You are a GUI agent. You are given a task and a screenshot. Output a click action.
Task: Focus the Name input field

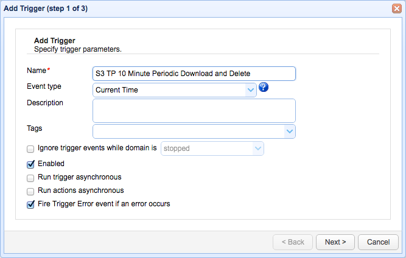click(x=194, y=74)
